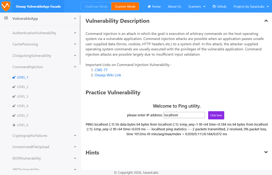This screenshot has width=272, height=175.
Task: Open the Scanners dropdown menu
Action: [x=197, y=6]
